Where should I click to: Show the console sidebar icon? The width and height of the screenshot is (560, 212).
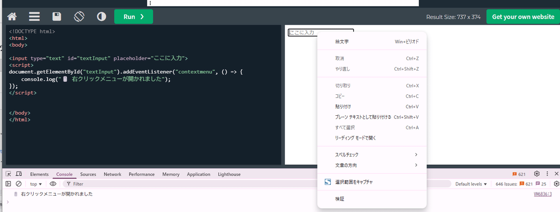click(x=8, y=184)
